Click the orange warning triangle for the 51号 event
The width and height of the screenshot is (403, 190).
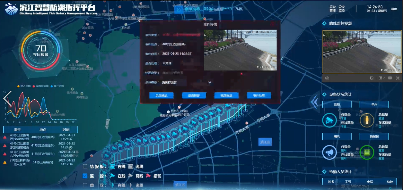[x=5, y=162]
